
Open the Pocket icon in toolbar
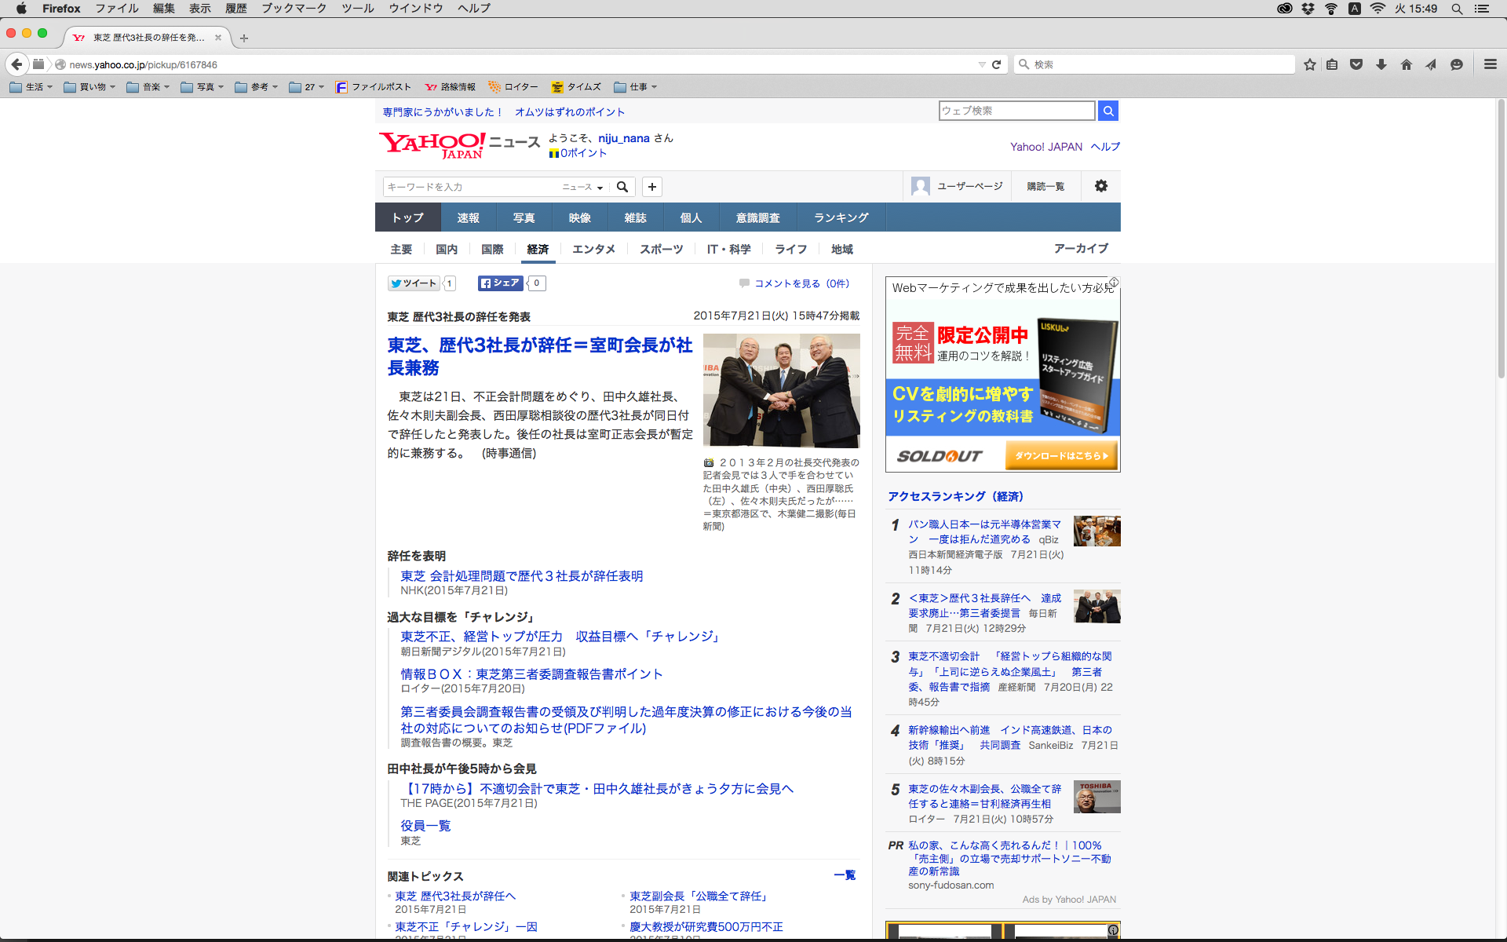[1356, 64]
